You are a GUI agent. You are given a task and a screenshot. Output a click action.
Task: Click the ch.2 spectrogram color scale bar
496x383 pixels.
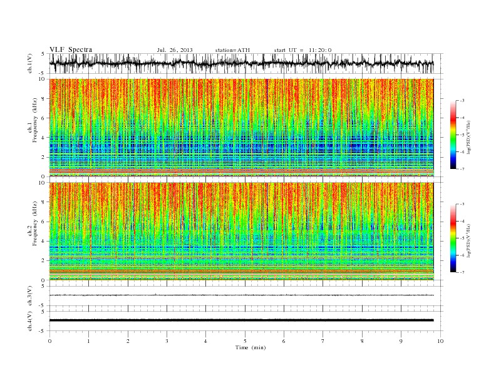(x=453, y=238)
